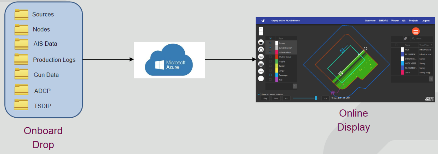Click the list icon in left toolbar
This screenshot has height=154, width=438.
[261, 64]
